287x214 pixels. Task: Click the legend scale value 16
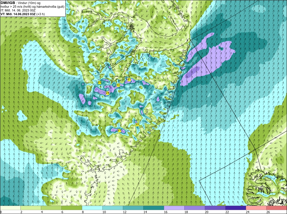tap(166, 212)
